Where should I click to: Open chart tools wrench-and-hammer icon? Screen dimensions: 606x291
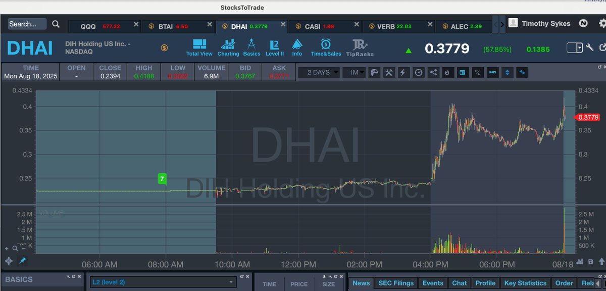(389, 72)
